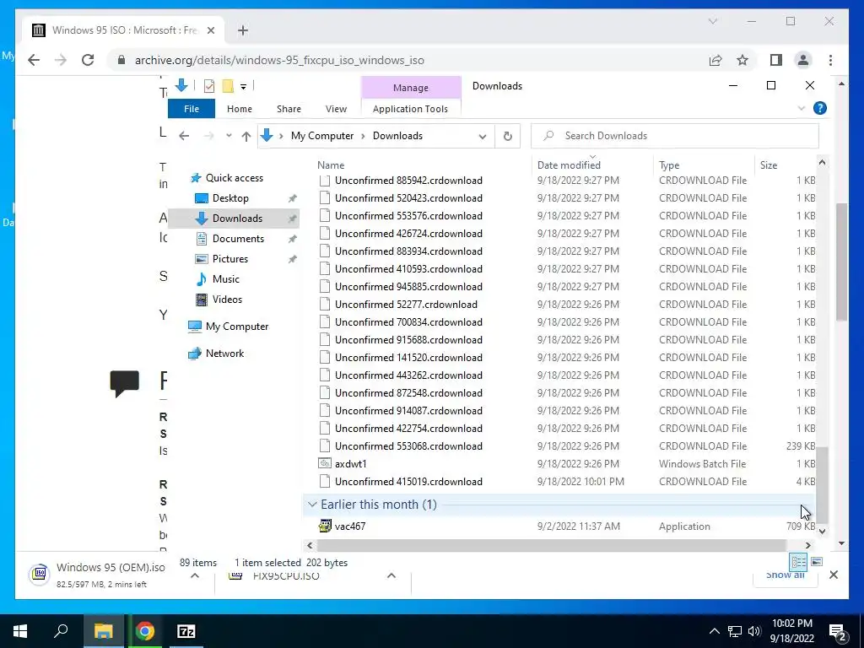864x648 pixels.
Task: Open Chrome three-dot menu
Action: click(830, 60)
